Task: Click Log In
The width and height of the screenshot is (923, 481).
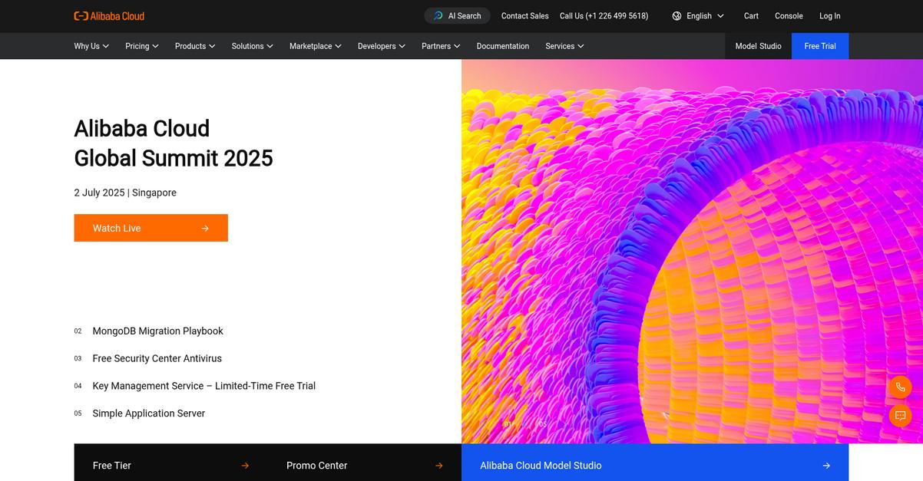Action: (x=829, y=16)
